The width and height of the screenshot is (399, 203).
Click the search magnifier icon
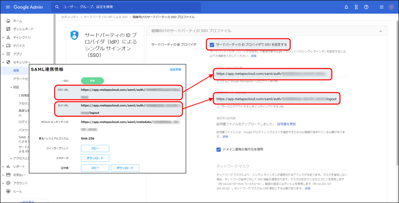pos(57,7)
